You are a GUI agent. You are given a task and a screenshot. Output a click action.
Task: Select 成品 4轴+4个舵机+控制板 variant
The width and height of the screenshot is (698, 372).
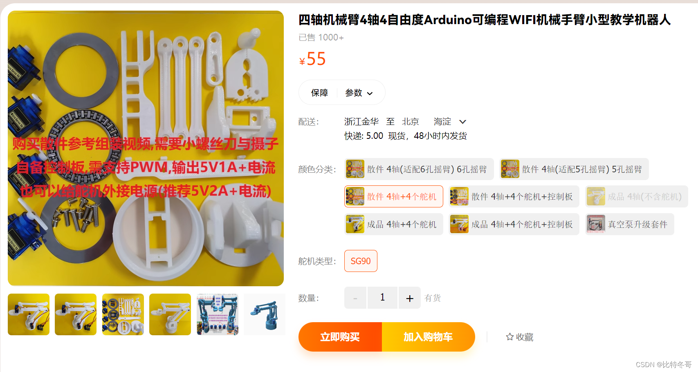coord(514,224)
